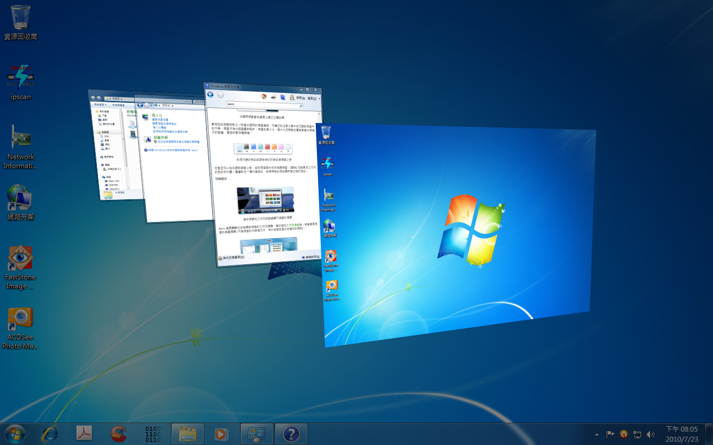Open the 離線說明 dropdown in Help
The height and width of the screenshot is (445, 713).
point(312,257)
